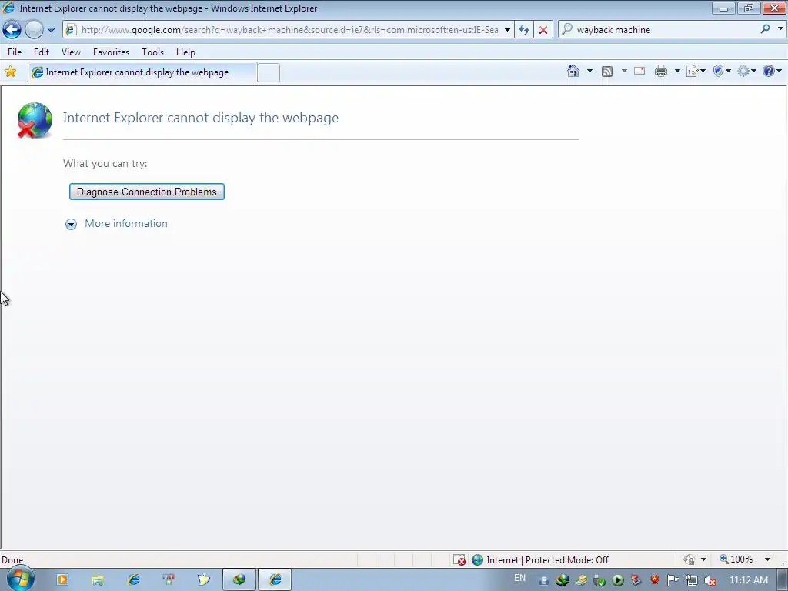Click the pinned Internet Explorer taskbar icon

coord(134,580)
